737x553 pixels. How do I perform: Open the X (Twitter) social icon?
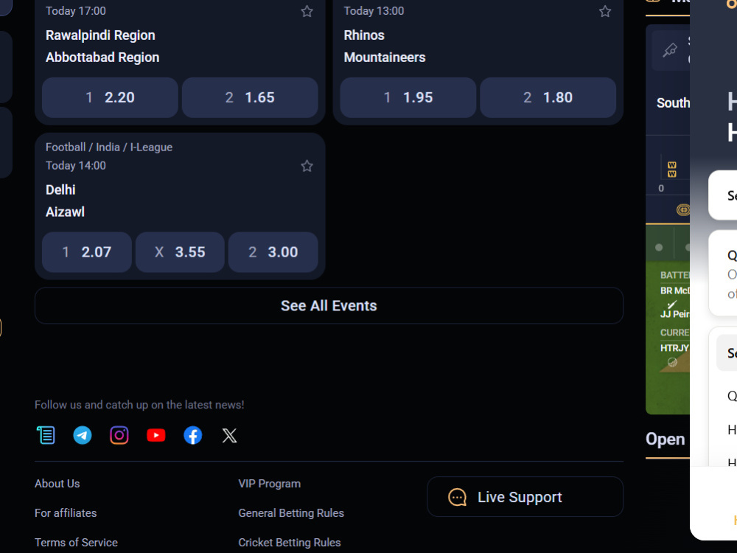coord(229,436)
